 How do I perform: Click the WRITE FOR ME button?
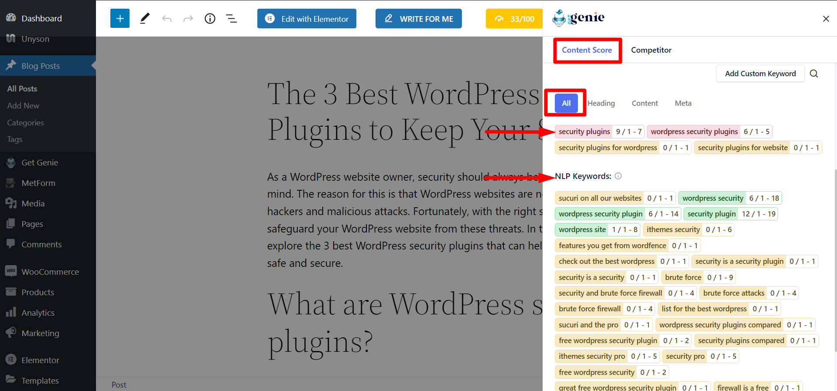pyautogui.click(x=419, y=18)
